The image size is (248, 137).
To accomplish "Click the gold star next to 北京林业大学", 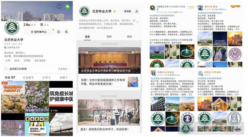I will [x=114, y=11].
